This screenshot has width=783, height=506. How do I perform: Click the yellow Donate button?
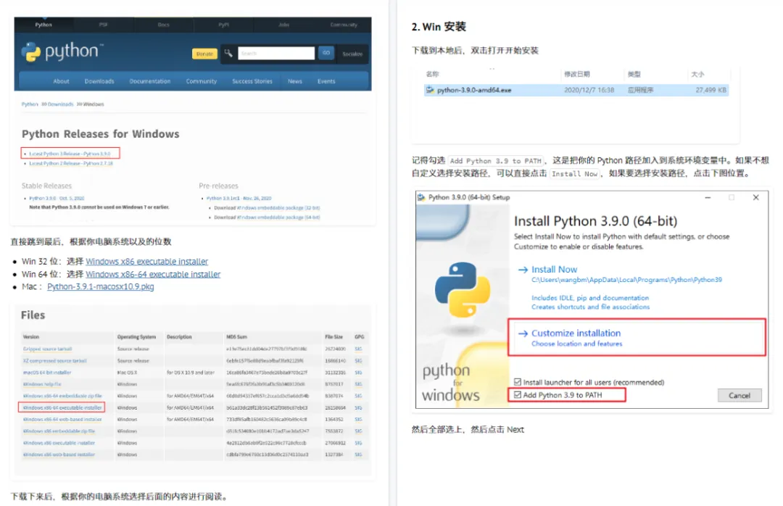point(204,54)
